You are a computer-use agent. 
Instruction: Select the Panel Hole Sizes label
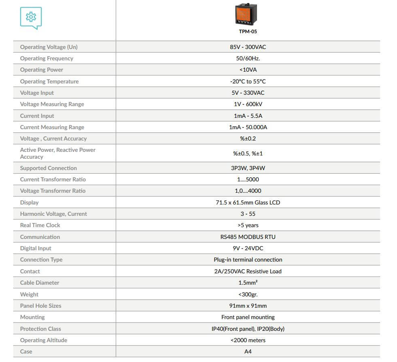pyautogui.click(x=41, y=306)
